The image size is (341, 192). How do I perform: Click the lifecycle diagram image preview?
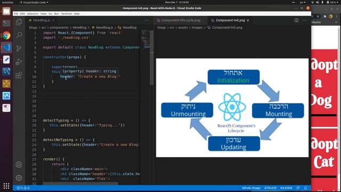tap(232, 108)
